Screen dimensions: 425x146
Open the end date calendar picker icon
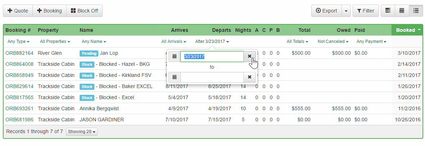(175, 77)
